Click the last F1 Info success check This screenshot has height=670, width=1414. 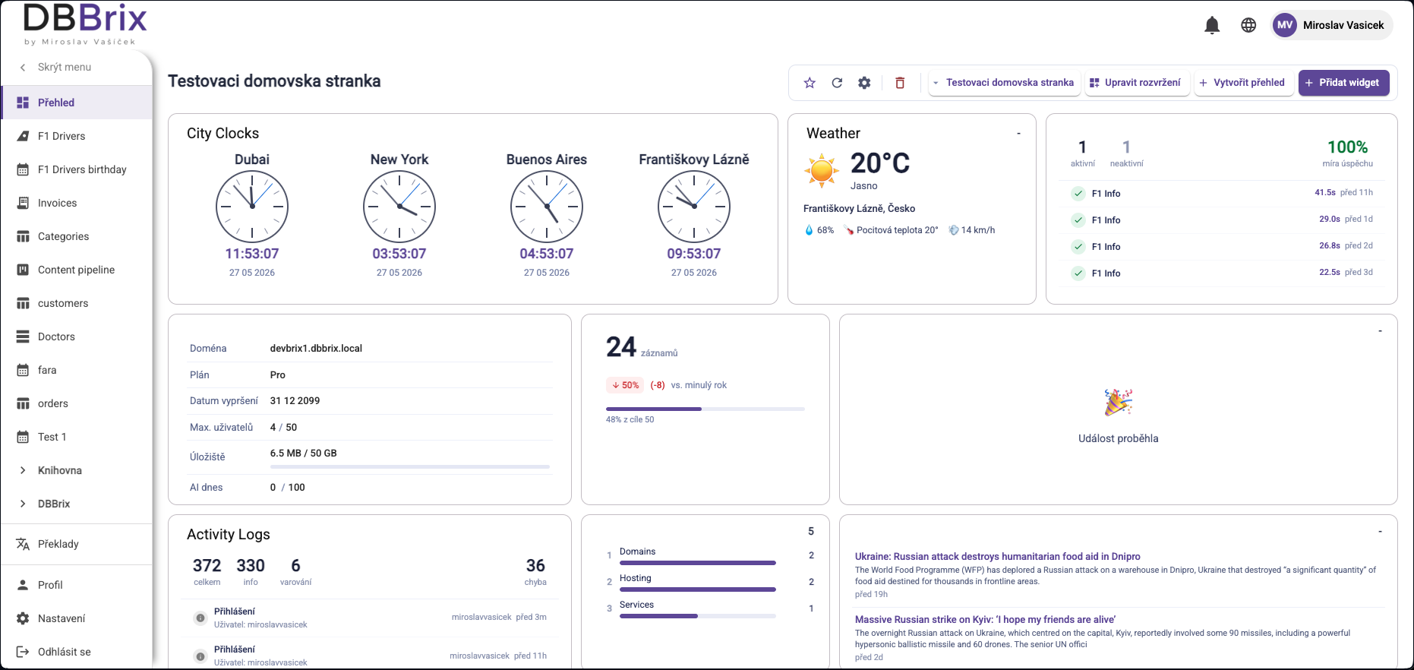[x=1078, y=273]
